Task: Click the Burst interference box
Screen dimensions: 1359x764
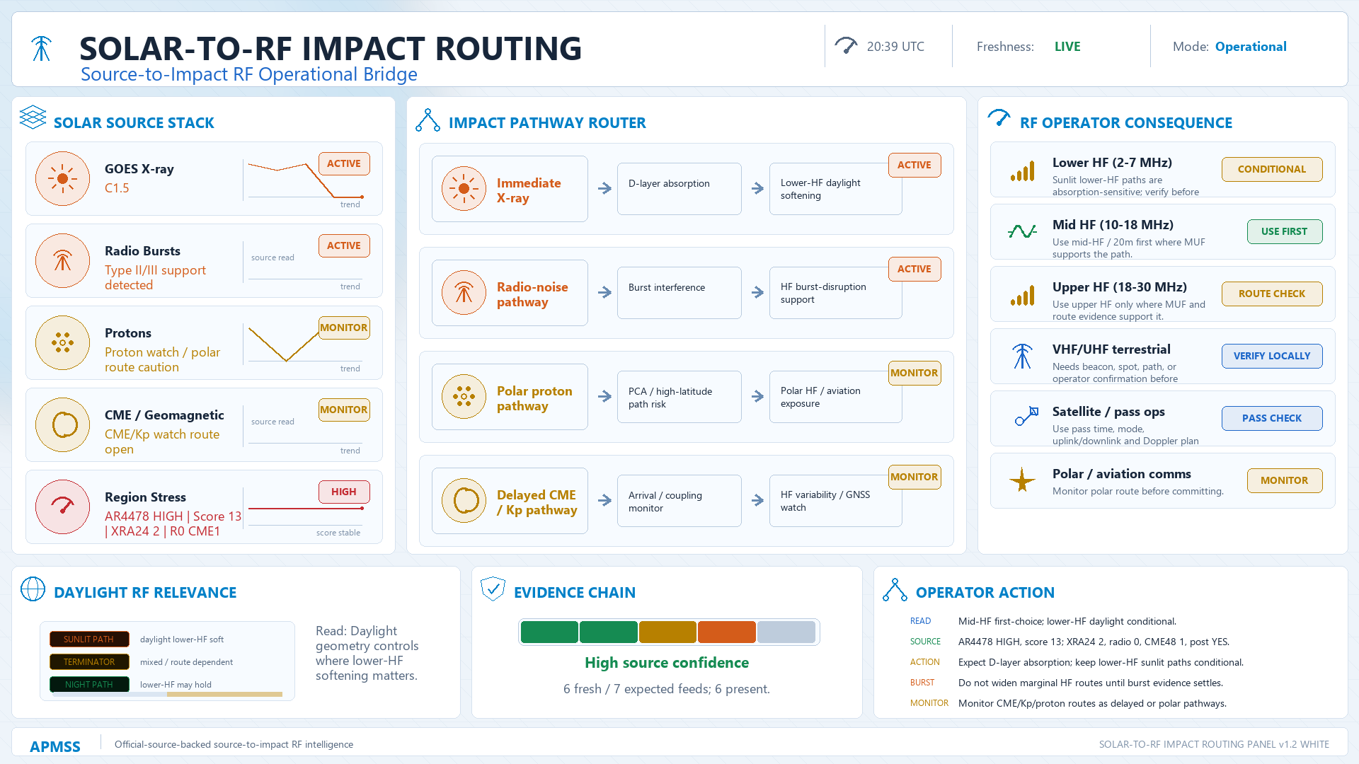Action: click(679, 293)
